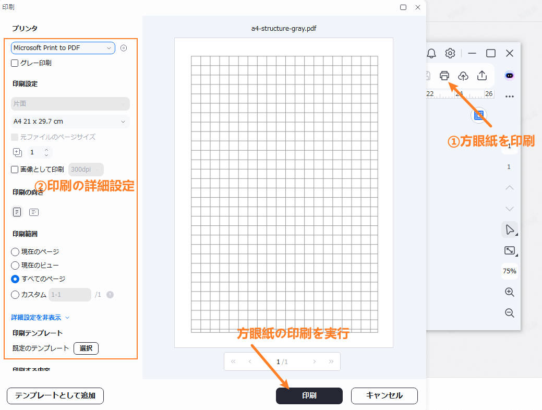Viewport: 542px width, 410px height.
Task: Select the landscape orientation icon
Action: 34,212
